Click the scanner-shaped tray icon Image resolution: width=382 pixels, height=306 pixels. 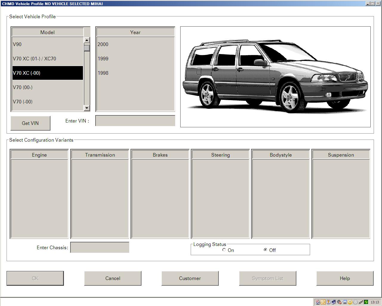point(345,302)
